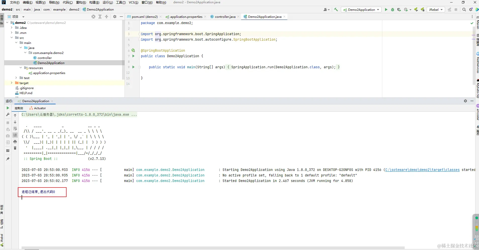
Task: Click run gutter arrow beside class Demo2Application
Action: [133, 56]
